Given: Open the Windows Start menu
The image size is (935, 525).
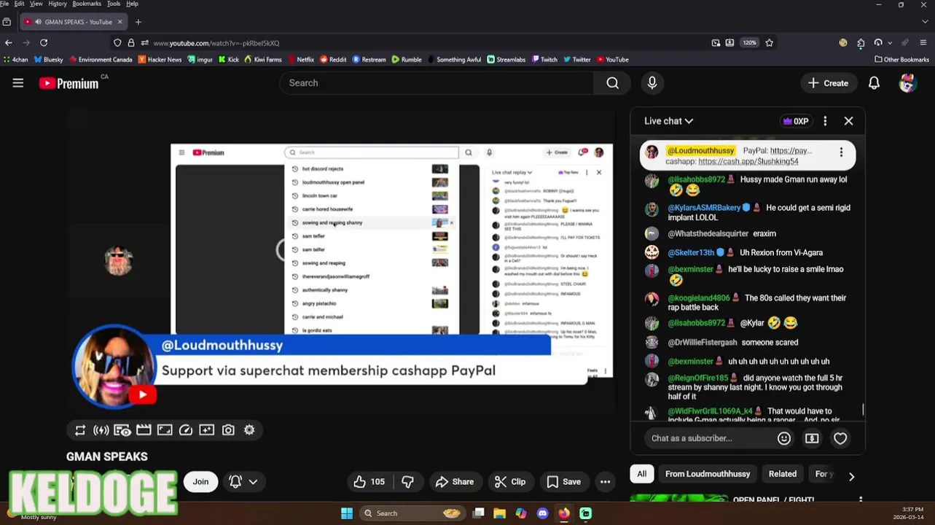Looking at the screenshot, I should 347,513.
